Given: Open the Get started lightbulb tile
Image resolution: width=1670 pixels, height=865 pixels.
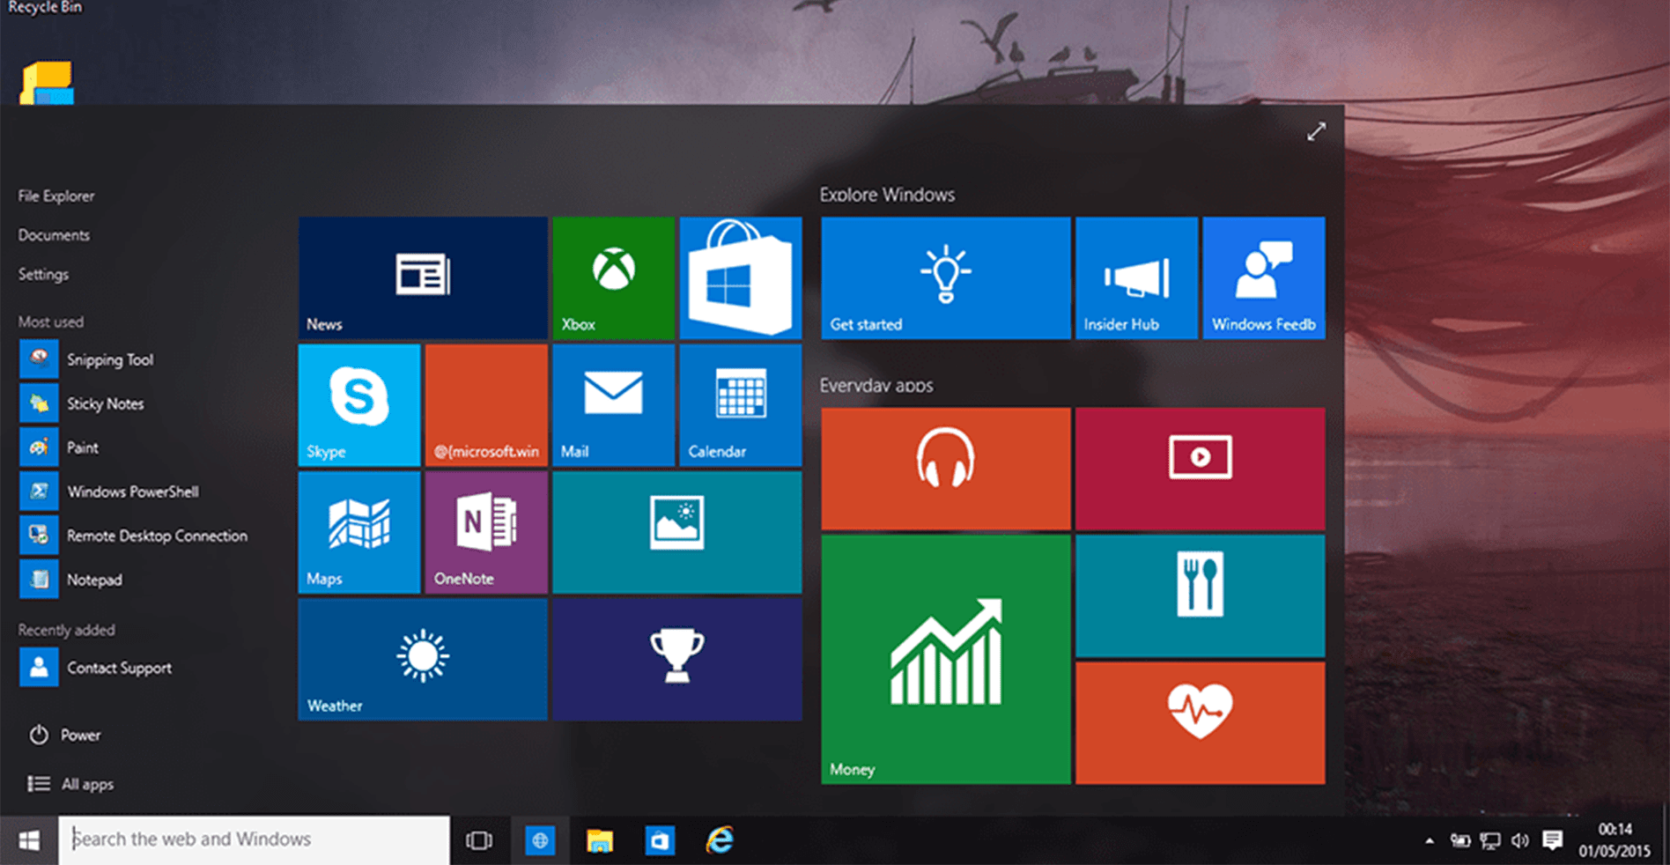Looking at the screenshot, I should pos(946,278).
